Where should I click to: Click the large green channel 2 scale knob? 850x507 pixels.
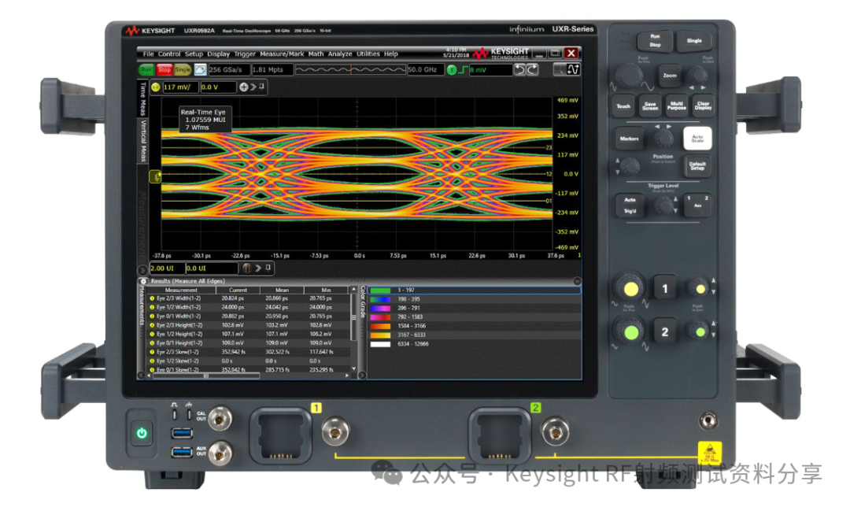630,332
